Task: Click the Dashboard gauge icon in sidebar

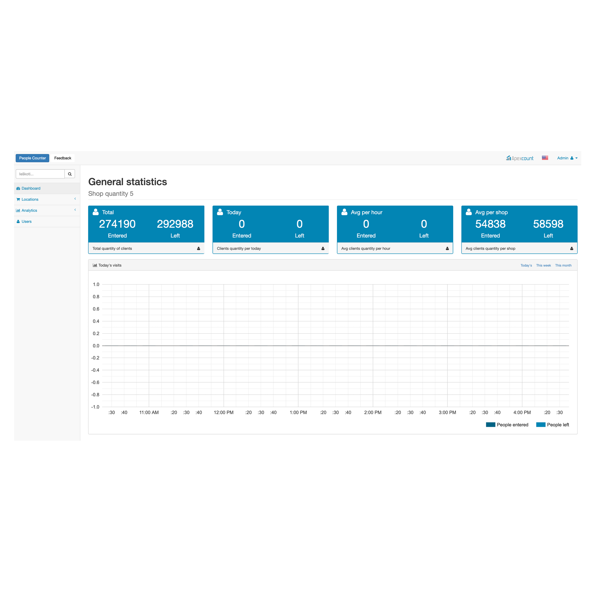Action: coord(18,188)
